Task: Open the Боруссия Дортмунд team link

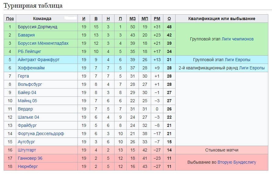Action: (x=38, y=27)
